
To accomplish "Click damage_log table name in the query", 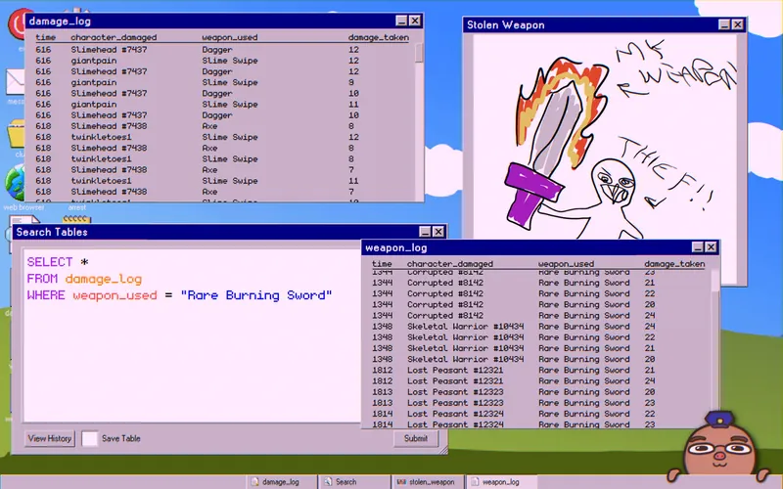I will coord(104,279).
